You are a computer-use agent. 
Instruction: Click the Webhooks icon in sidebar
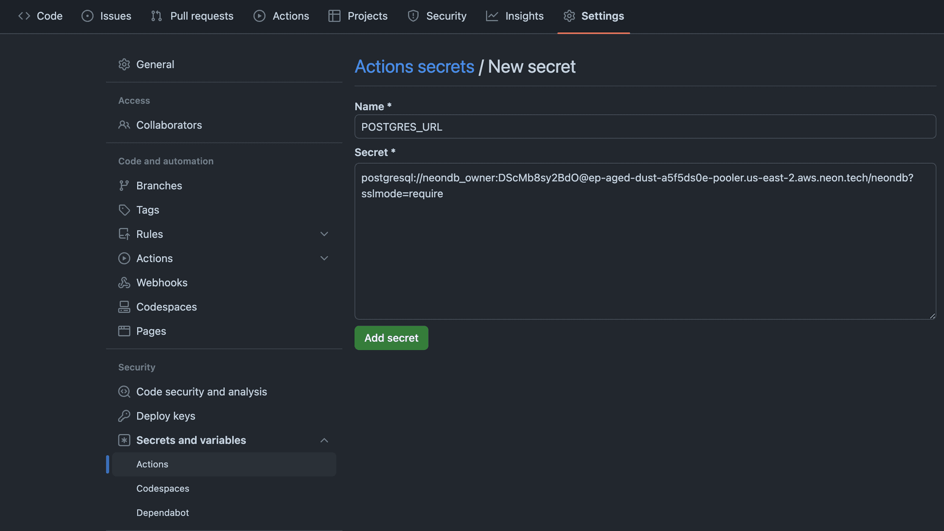click(124, 283)
